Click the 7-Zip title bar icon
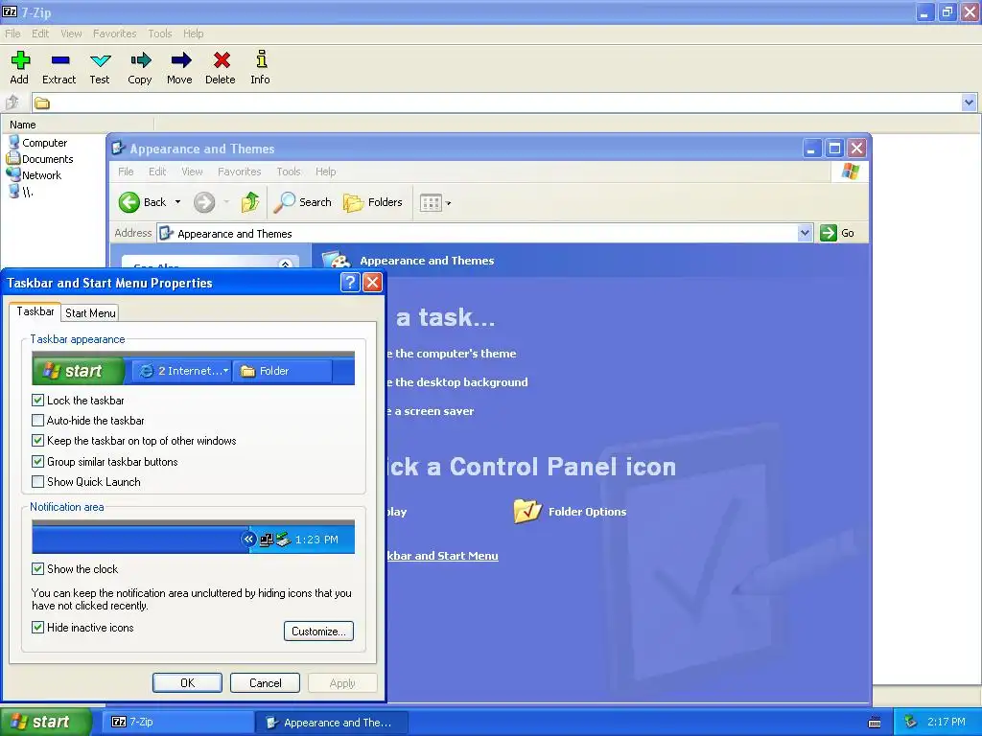The height and width of the screenshot is (736, 982). pos(10,11)
